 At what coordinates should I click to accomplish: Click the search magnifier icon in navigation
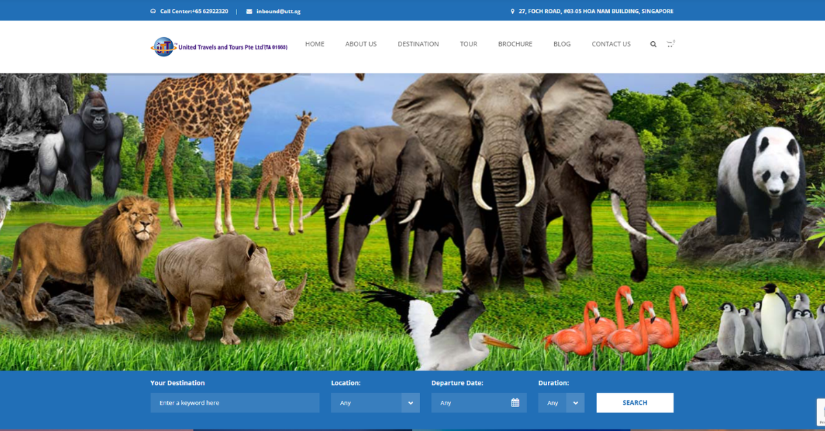click(x=653, y=44)
